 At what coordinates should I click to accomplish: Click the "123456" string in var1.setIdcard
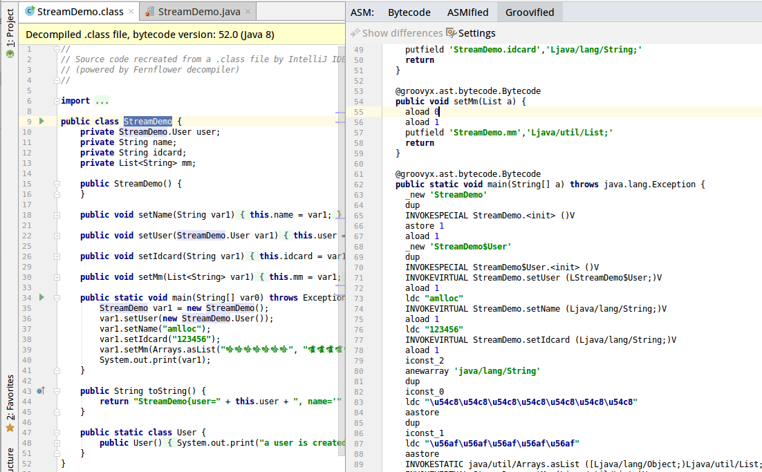[x=192, y=339]
